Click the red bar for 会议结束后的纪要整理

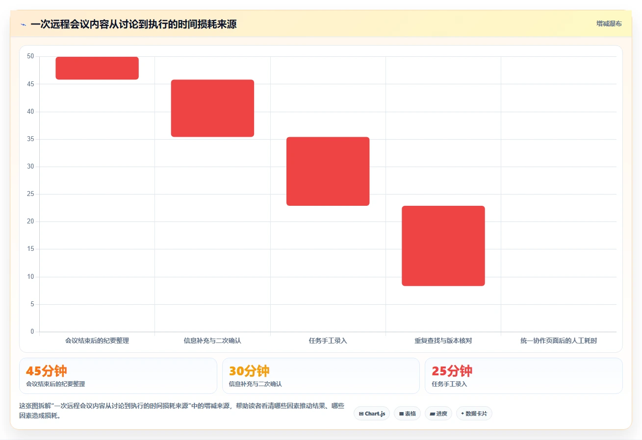[x=97, y=68]
